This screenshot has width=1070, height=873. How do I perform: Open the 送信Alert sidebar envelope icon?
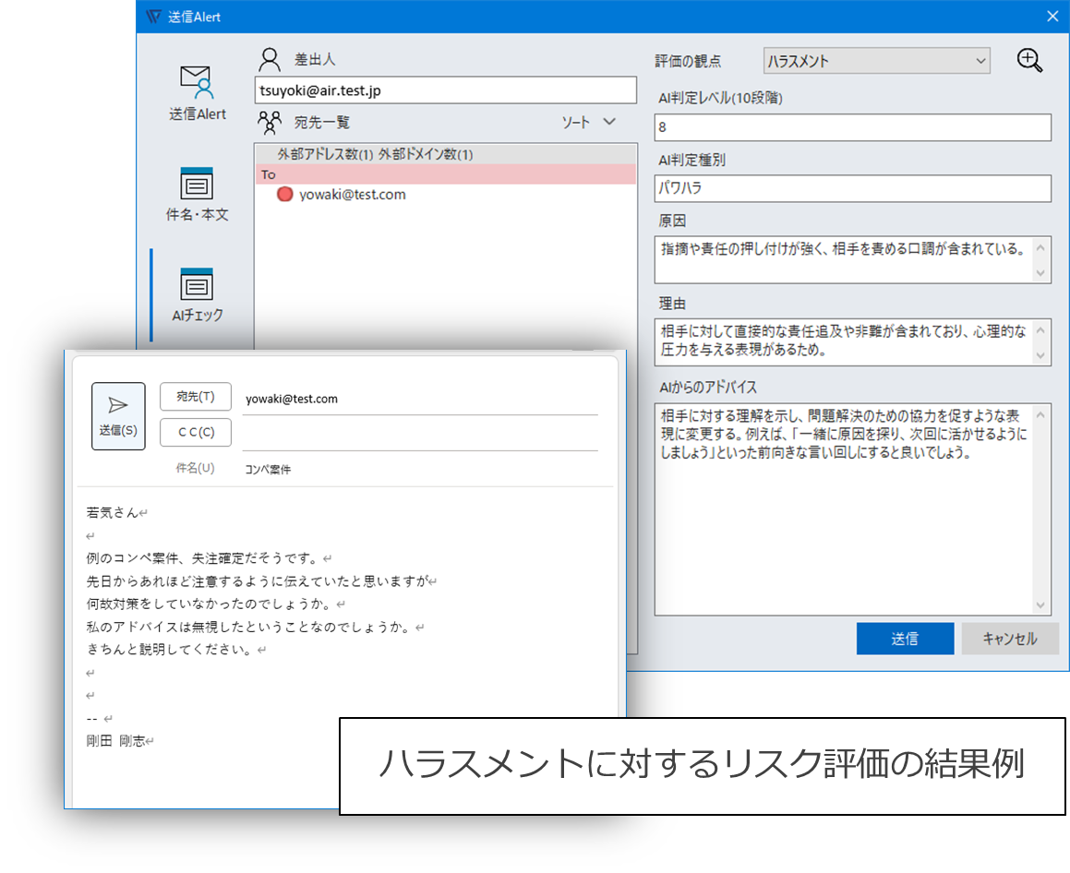[197, 83]
